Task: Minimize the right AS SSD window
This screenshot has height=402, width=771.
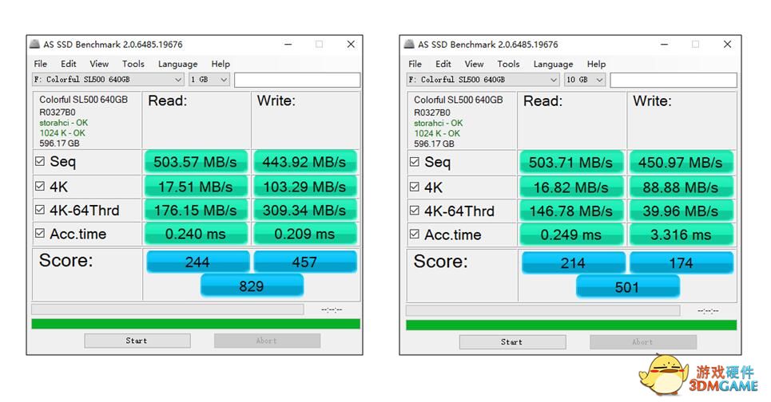Action: click(x=664, y=44)
